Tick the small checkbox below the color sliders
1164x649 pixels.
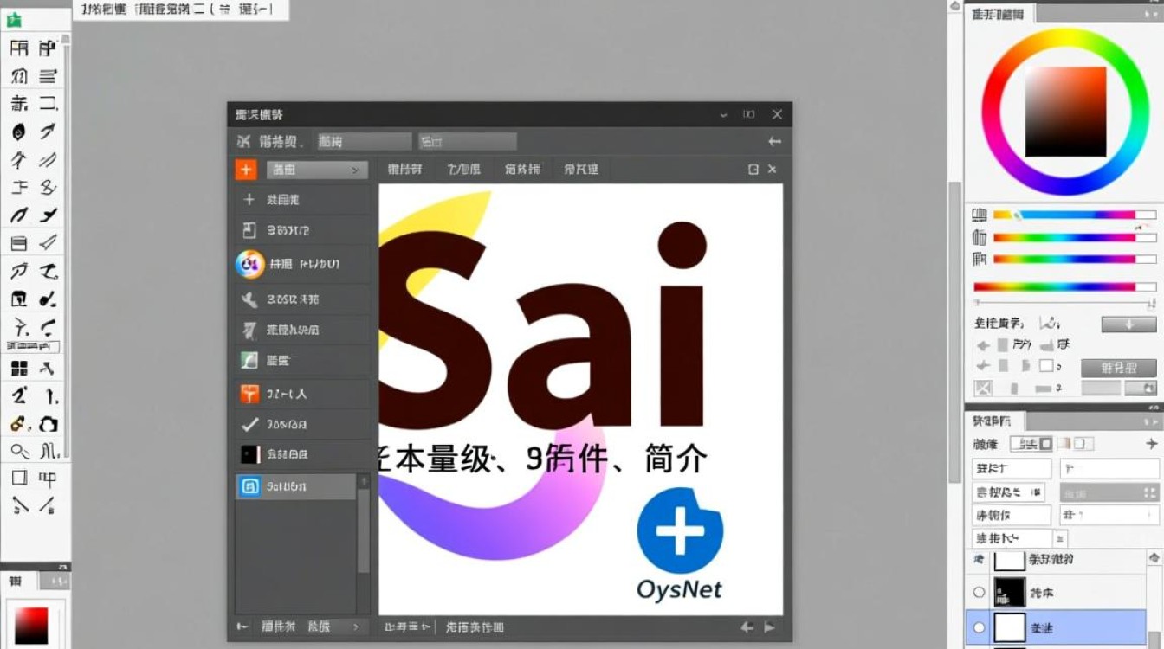click(1046, 366)
